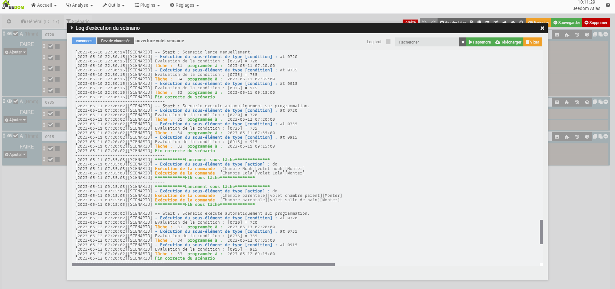Switch to the Général (ID : 17) tab
Image resolution: width=615 pixels, height=289 pixels.
click(40, 21)
